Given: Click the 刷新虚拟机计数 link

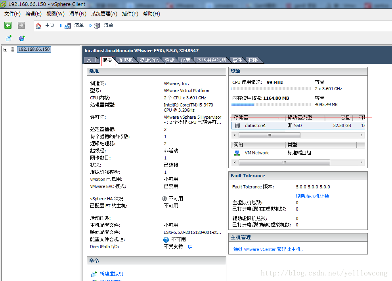Looking at the screenshot, I should pos(312,196).
